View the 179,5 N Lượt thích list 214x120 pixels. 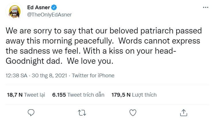click(134, 95)
